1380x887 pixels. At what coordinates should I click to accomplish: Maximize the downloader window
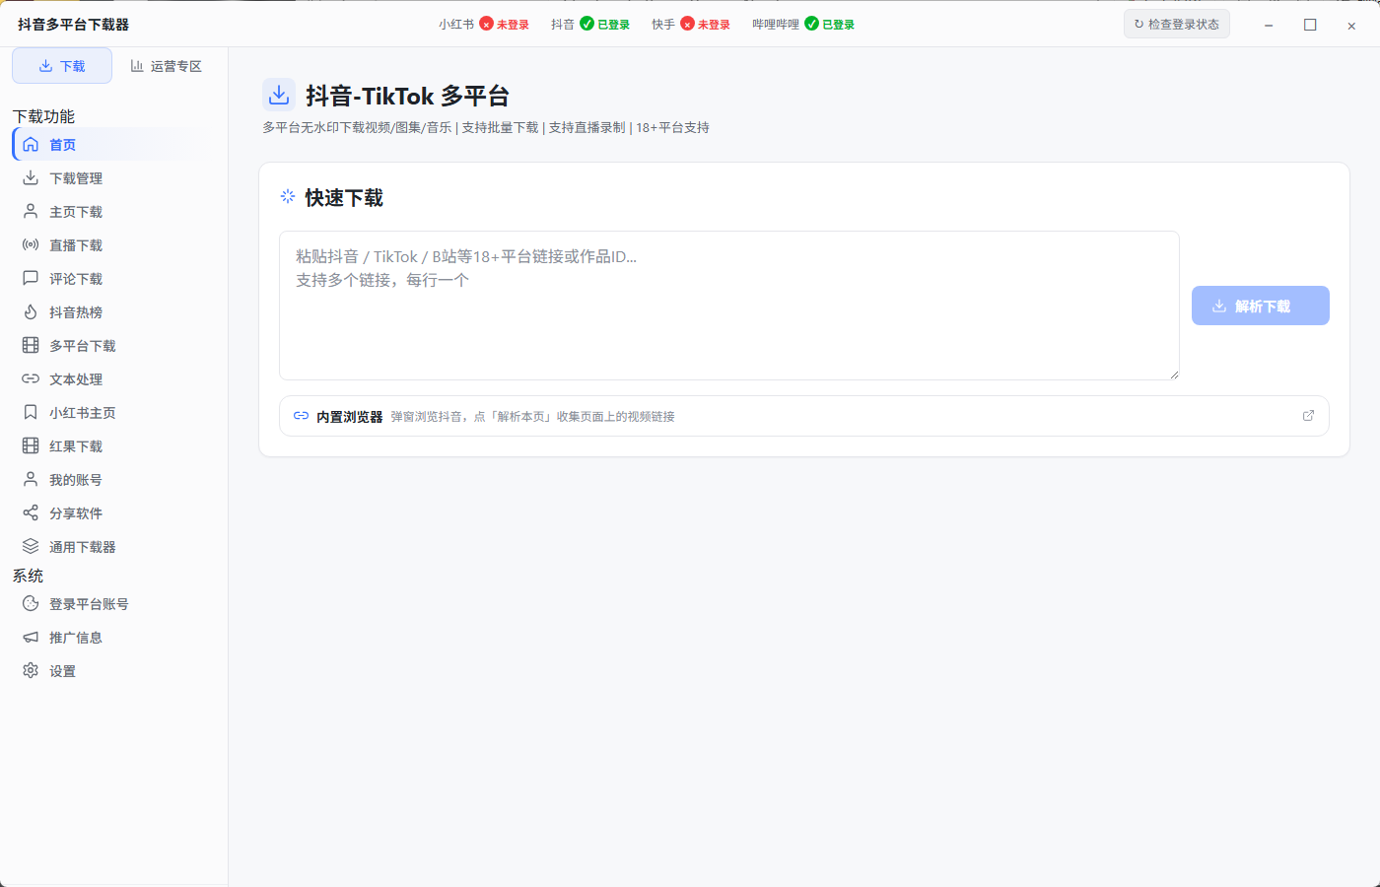coord(1310,25)
